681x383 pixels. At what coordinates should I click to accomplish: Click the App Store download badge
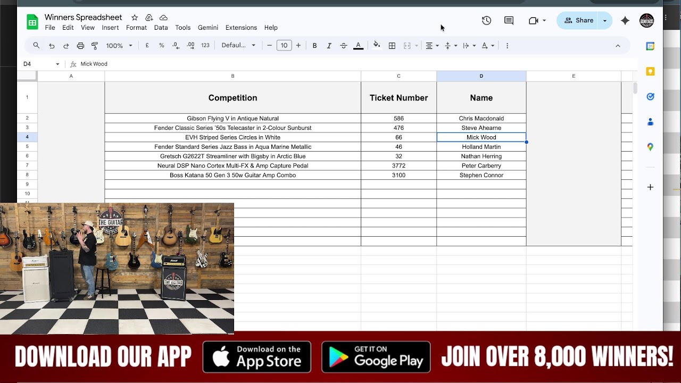pyautogui.click(x=257, y=357)
